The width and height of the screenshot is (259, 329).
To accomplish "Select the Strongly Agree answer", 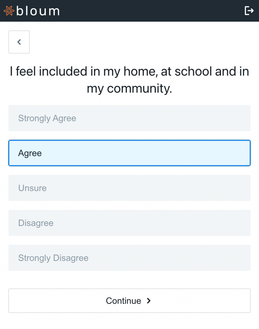I will click(x=129, y=118).
